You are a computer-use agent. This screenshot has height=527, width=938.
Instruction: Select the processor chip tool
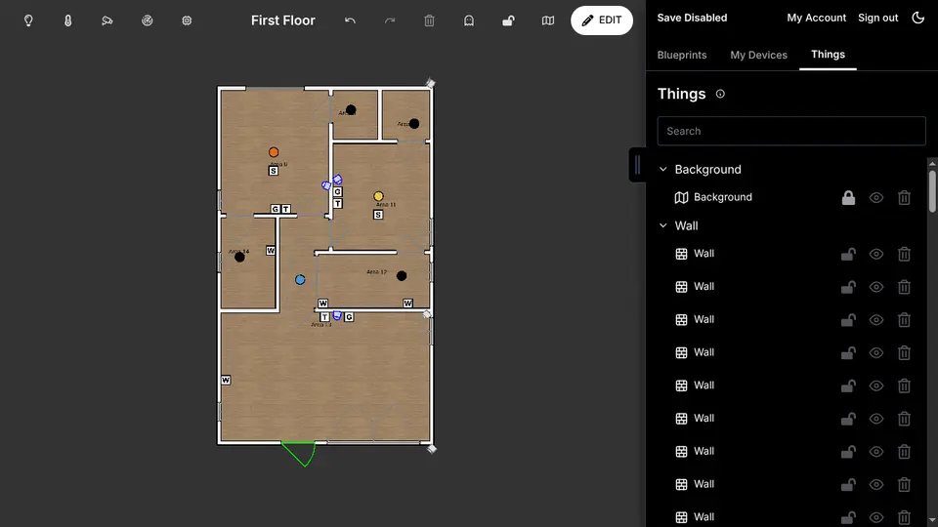coord(187,20)
